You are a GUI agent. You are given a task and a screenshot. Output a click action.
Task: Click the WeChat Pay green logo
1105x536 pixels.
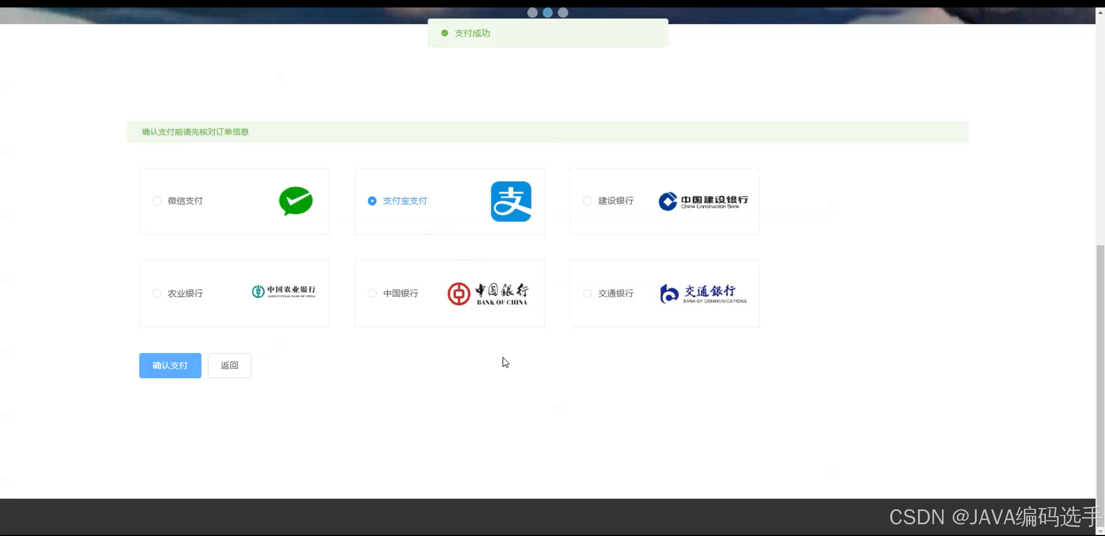pos(295,201)
